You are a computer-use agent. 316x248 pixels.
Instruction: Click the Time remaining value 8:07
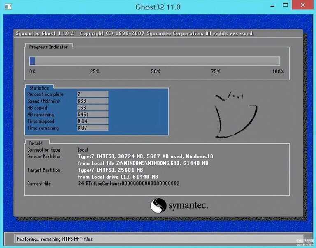93,128
